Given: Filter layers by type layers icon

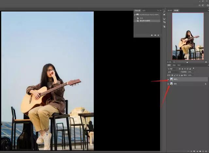Looking at the screenshot, I should [185, 69].
